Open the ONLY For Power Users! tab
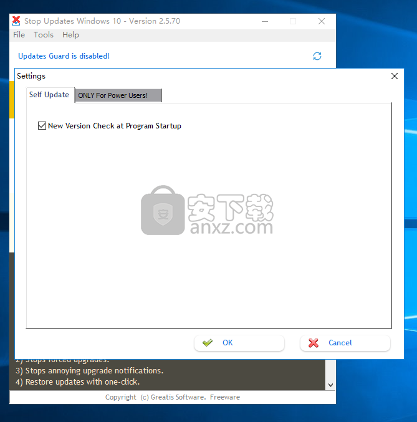Viewport: 417px width, 422px height. [118, 95]
